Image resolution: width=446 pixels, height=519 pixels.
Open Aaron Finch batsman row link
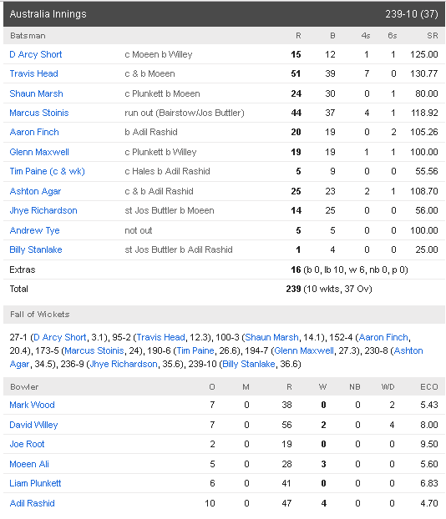34,132
